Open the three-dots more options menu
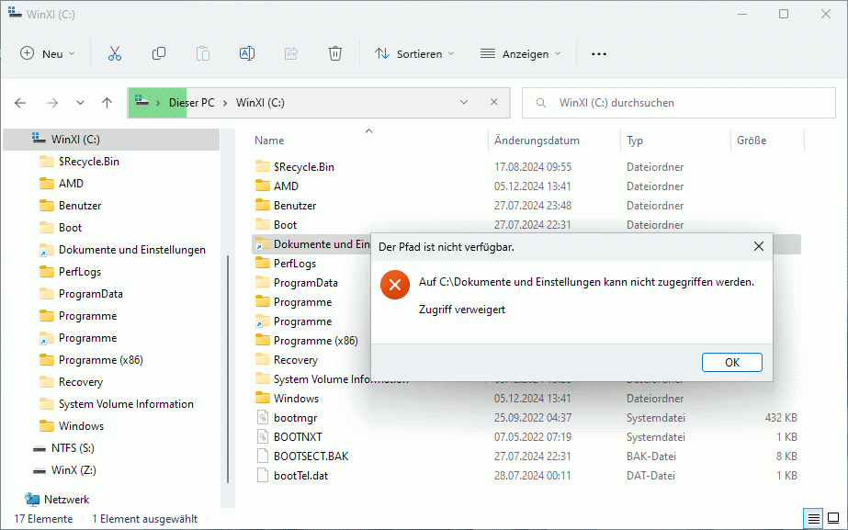Screen dimensions: 848x530 [599, 54]
